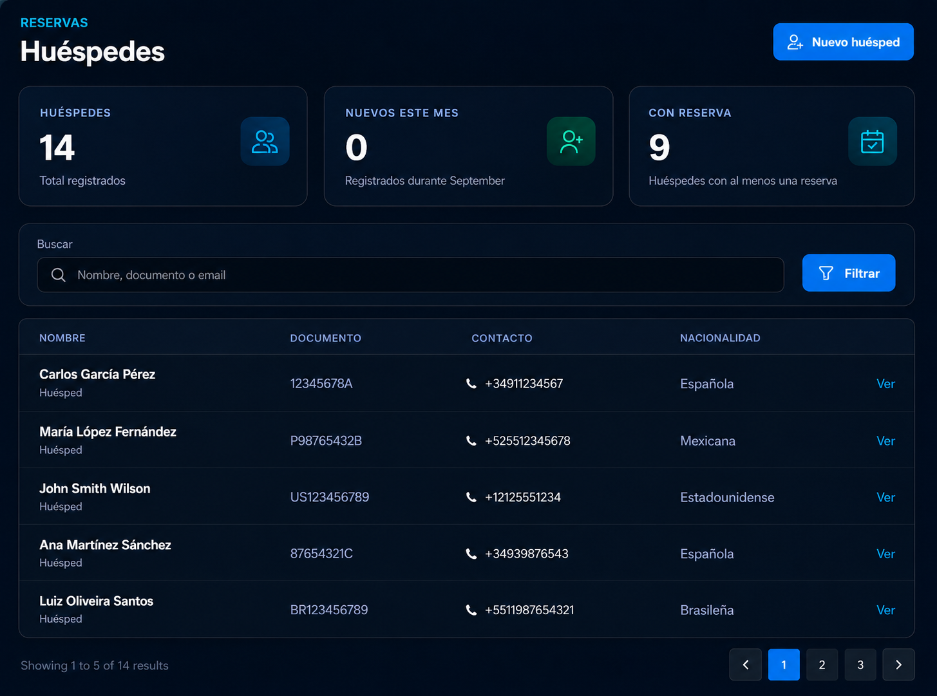Click the 'Showing 1 to 5 of 14 results' text
Screen dimensions: 937x696
(95, 666)
